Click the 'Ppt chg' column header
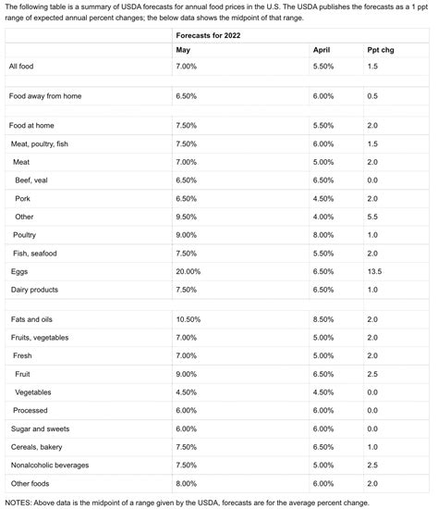The image size is (438, 509). click(x=381, y=50)
